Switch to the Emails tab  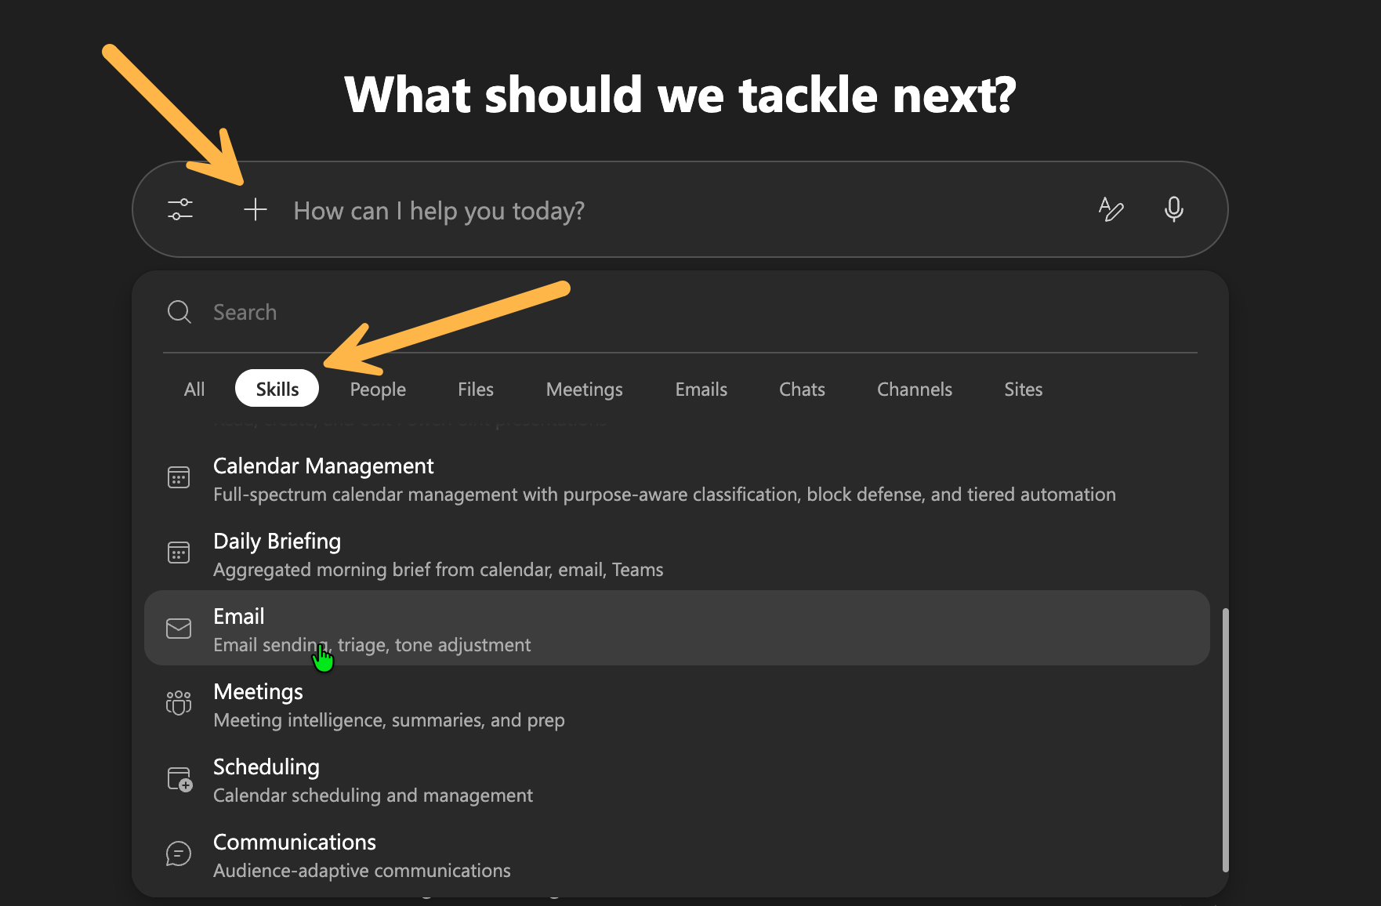[x=701, y=390]
